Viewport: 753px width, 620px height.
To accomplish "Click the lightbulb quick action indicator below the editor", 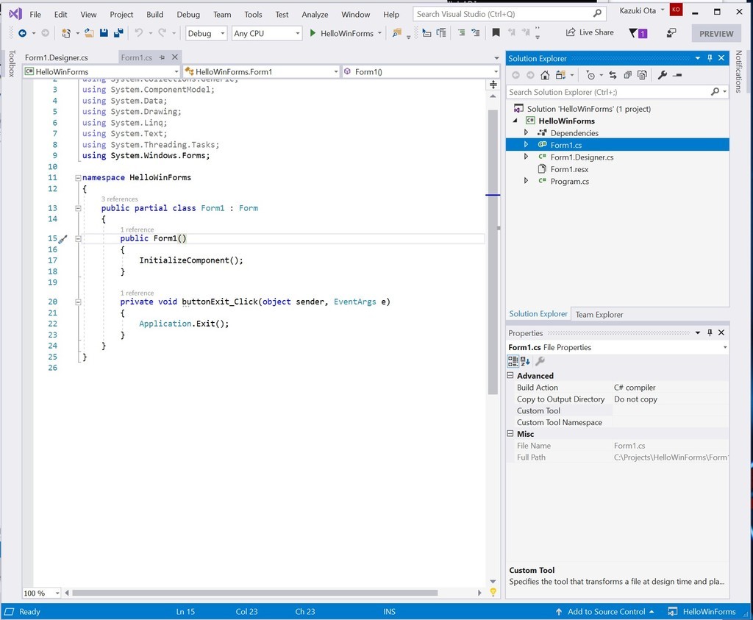I will click(493, 592).
